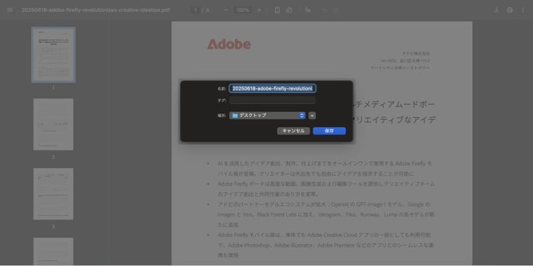Click the PDF file name title in the toolbar

pyautogui.click(x=95, y=10)
